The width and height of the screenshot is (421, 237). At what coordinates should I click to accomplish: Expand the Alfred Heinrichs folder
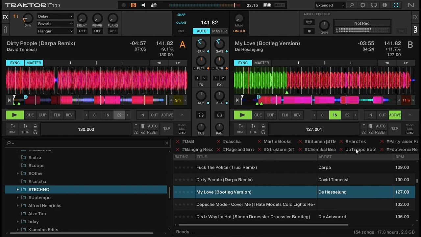(18, 206)
